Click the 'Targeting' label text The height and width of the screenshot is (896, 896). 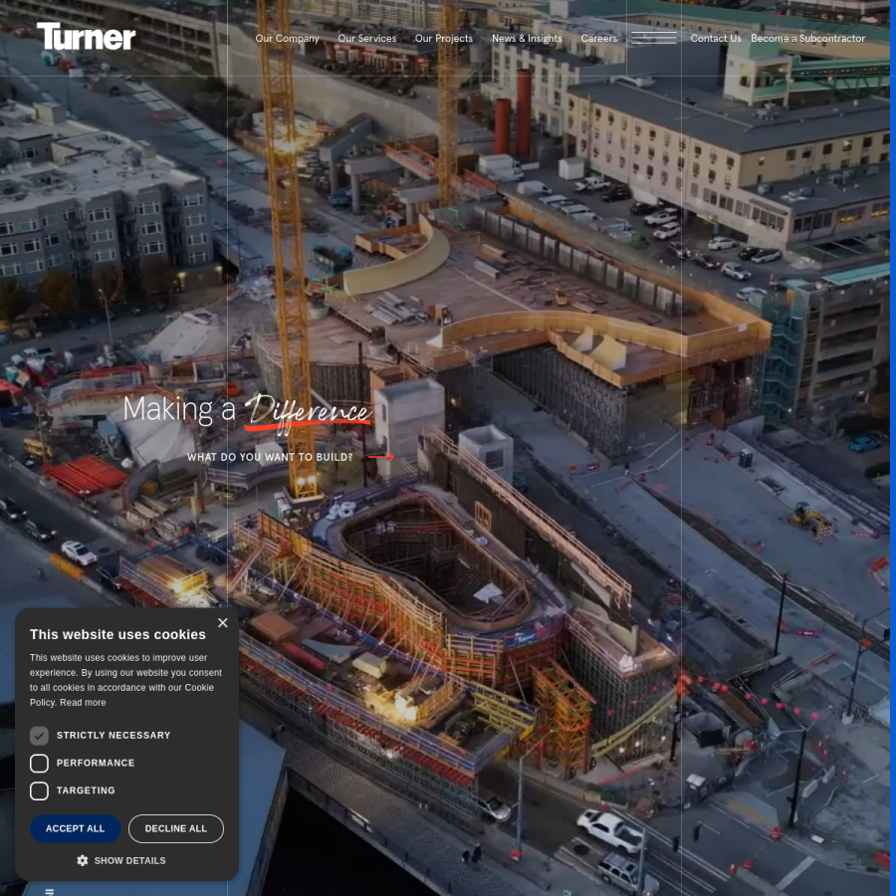click(86, 790)
